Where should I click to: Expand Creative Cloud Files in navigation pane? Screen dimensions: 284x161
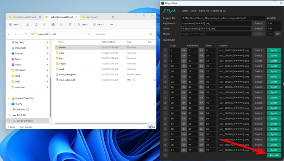point(9,99)
